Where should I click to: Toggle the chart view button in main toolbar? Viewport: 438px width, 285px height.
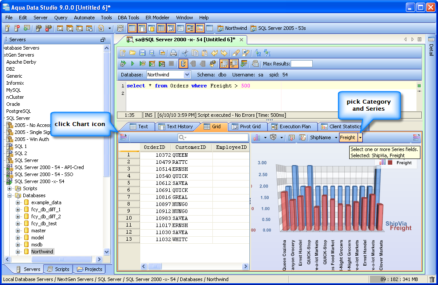pos(200,28)
